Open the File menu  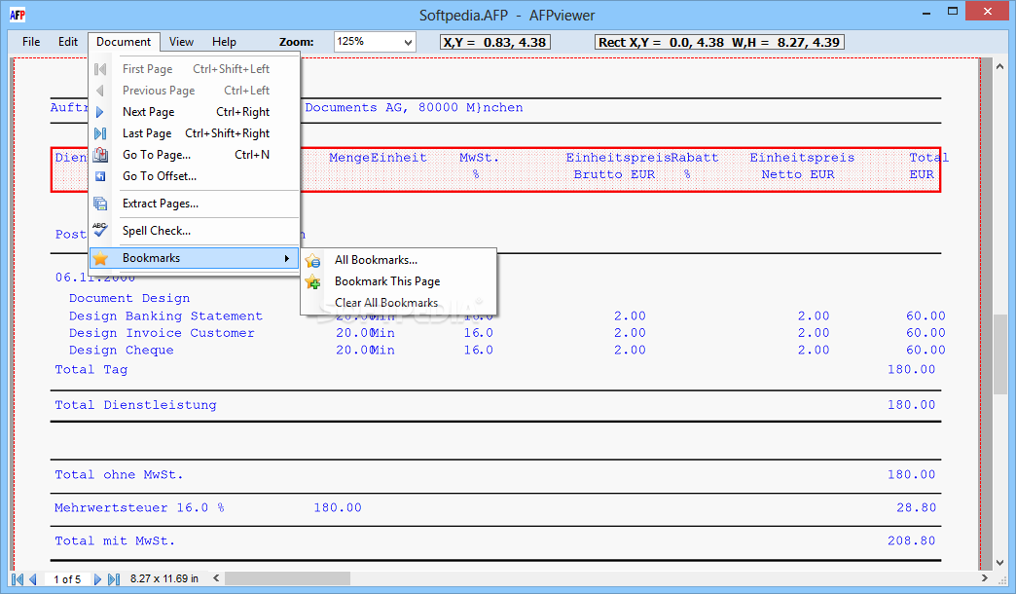pyautogui.click(x=31, y=42)
